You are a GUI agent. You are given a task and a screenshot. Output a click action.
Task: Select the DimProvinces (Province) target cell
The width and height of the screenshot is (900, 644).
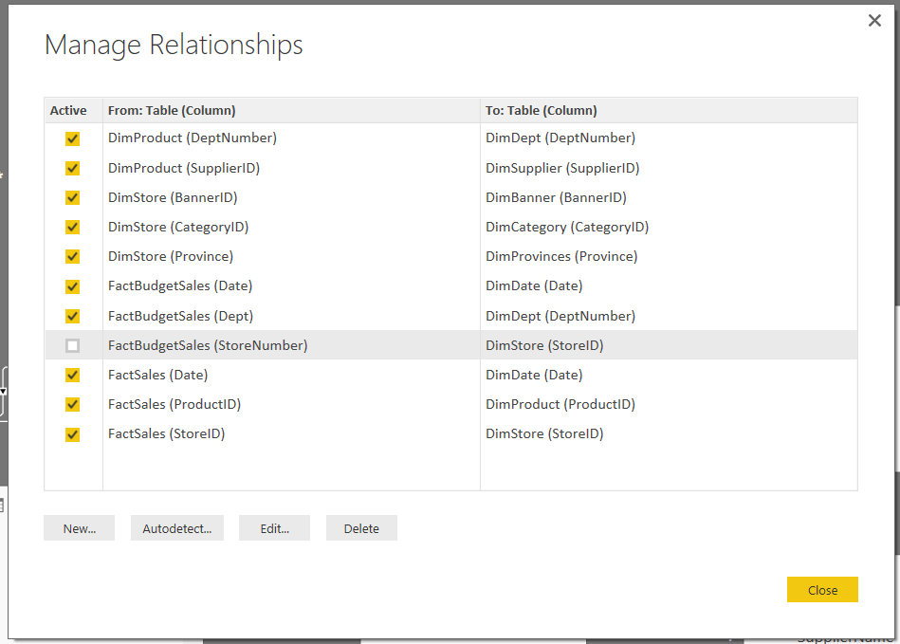pyautogui.click(x=561, y=256)
